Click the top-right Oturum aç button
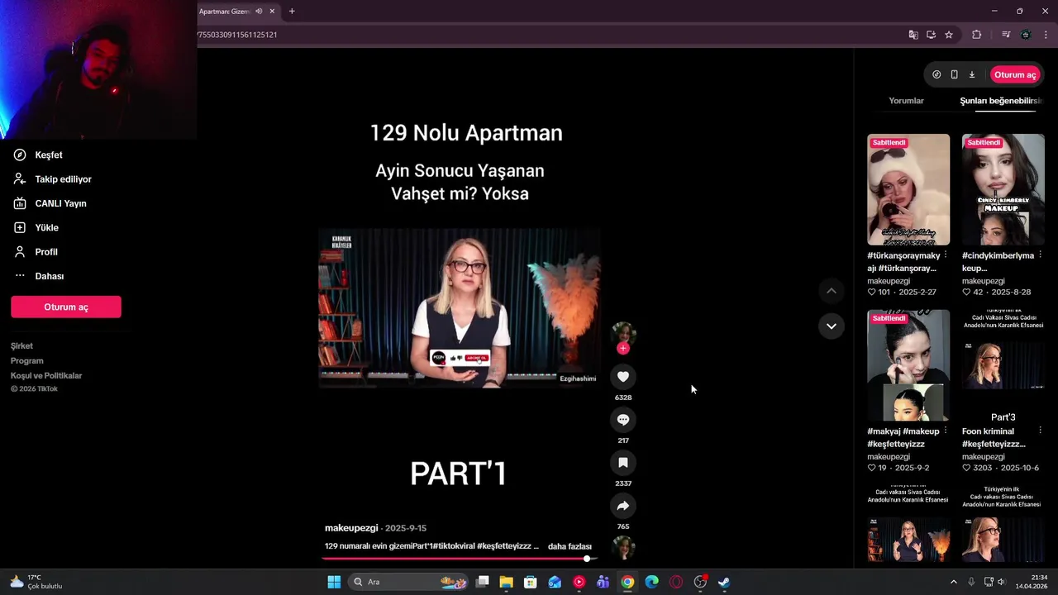The width and height of the screenshot is (1058, 595). pyautogui.click(x=1015, y=74)
